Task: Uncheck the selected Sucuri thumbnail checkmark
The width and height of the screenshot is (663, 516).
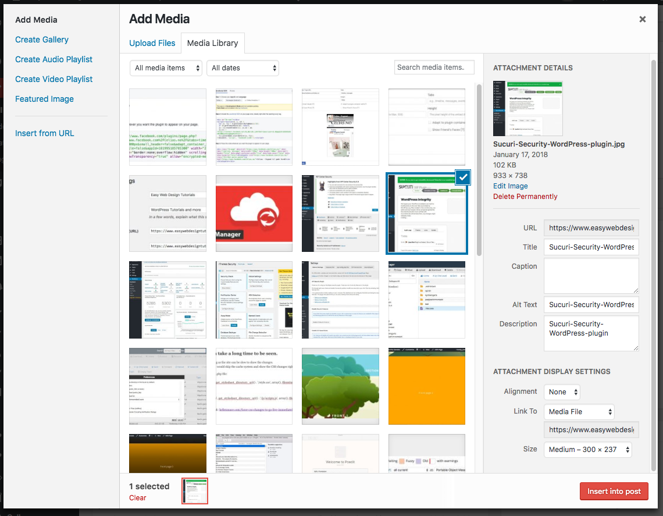Action: tap(463, 177)
